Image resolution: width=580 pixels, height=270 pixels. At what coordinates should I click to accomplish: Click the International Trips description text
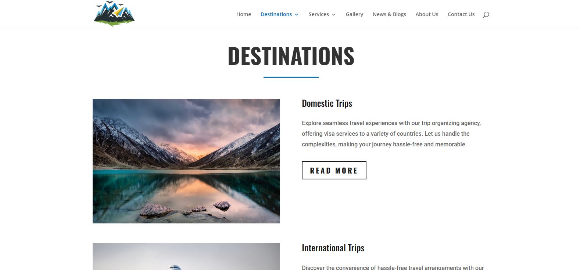pyautogui.click(x=393, y=268)
